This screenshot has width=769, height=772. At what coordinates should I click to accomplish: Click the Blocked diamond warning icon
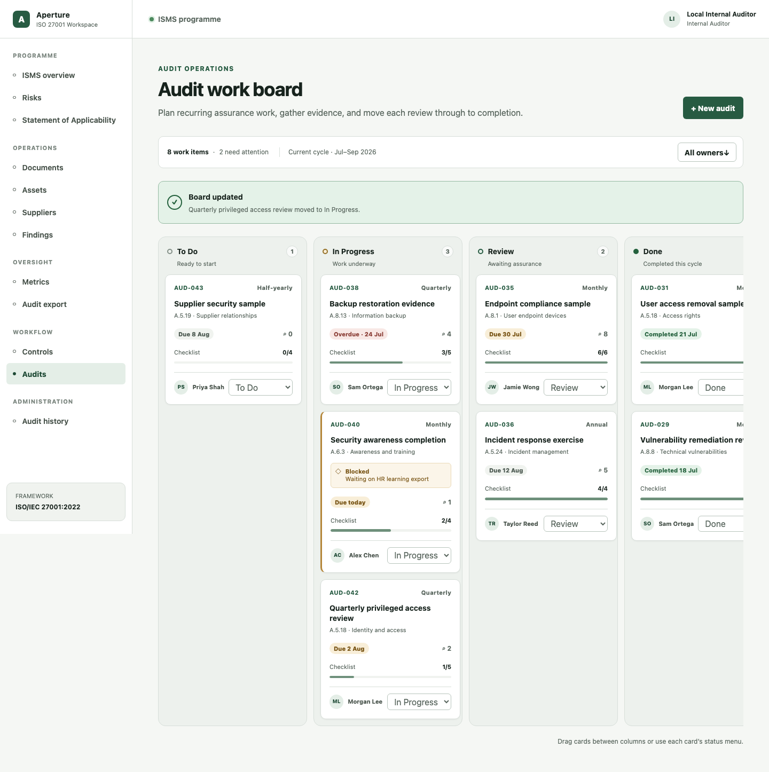(338, 471)
